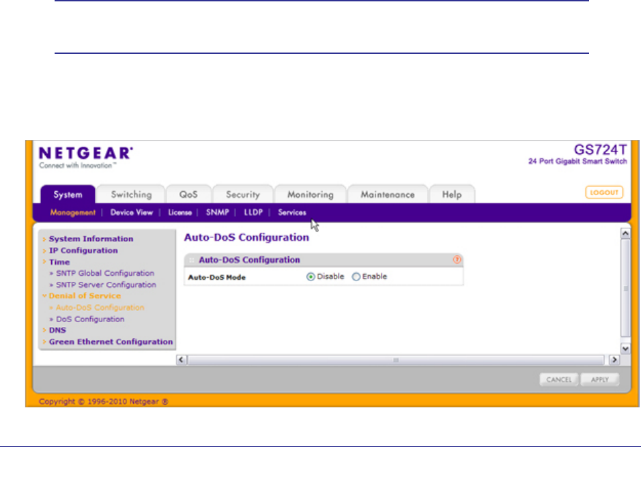Switch to the Switching tab
This screenshot has height=494, width=641.
[131, 194]
